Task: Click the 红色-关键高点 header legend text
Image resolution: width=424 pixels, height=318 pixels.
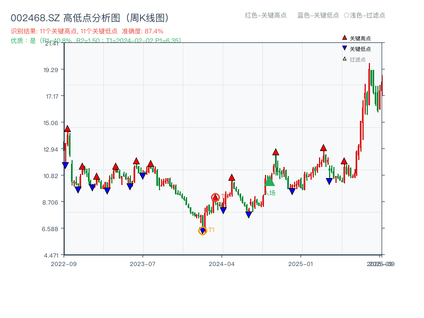Action: pos(266,15)
